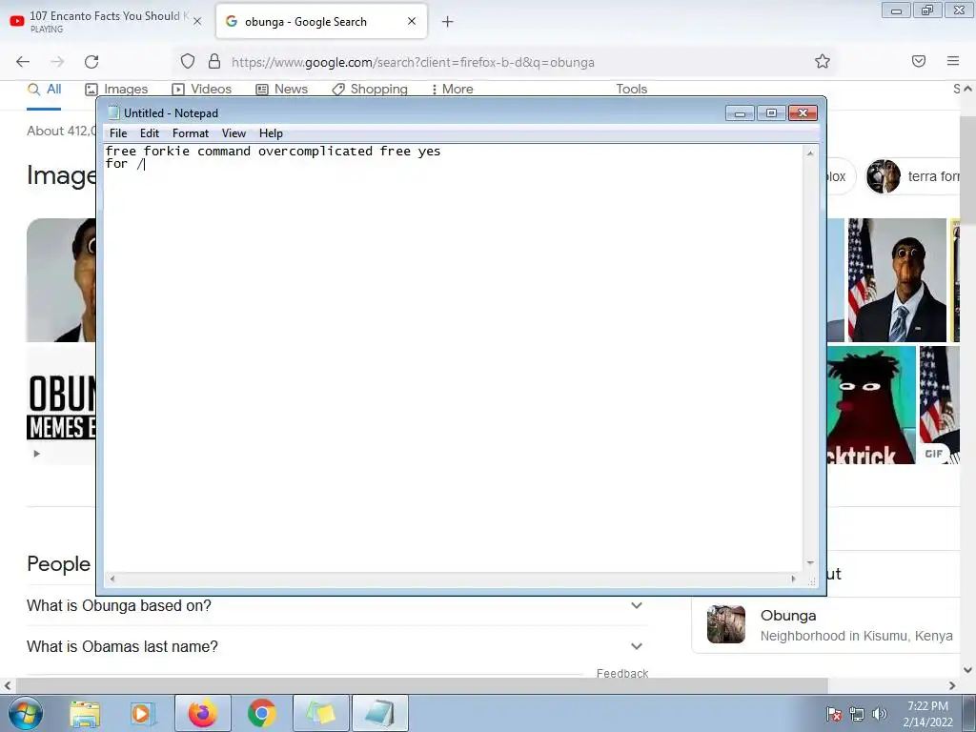Screen dimensions: 976x732
Task: Click the Action Center flag tray icon
Action: pyautogui.click(x=834, y=714)
